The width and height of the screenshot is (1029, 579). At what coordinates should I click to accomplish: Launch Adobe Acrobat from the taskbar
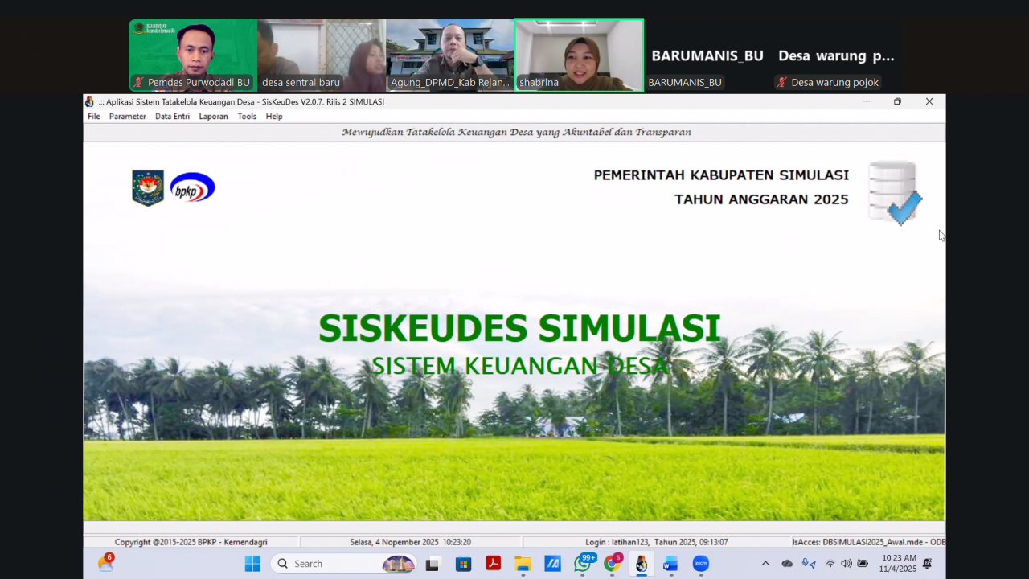tap(492, 564)
